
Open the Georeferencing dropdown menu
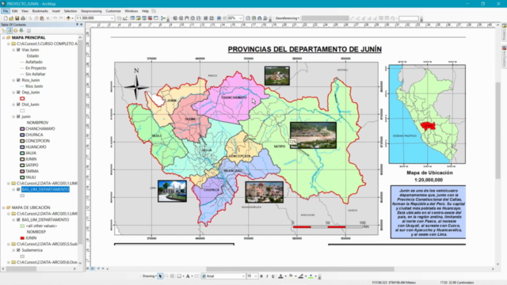point(287,18)
